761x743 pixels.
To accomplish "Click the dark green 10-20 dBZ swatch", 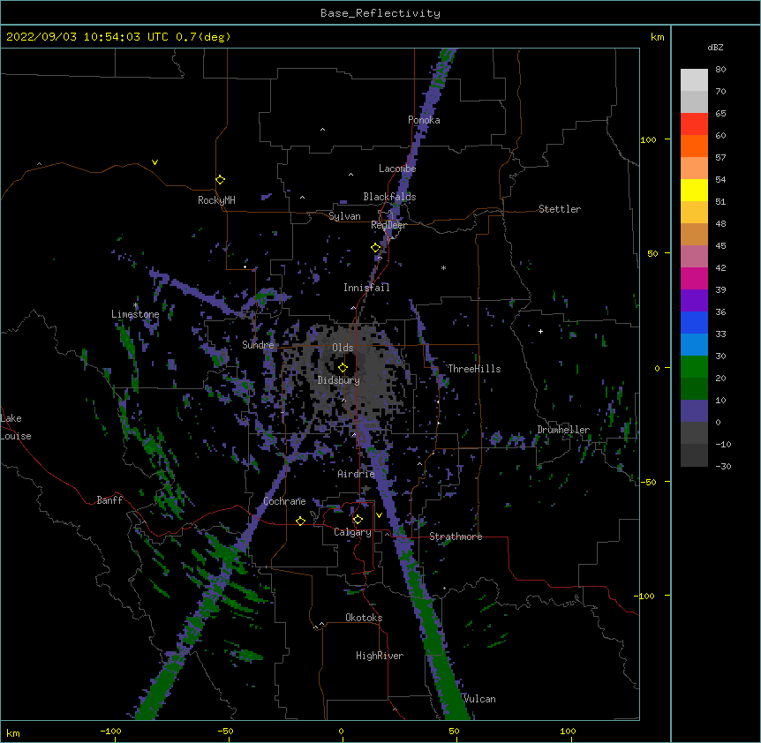I will (694, 389).
